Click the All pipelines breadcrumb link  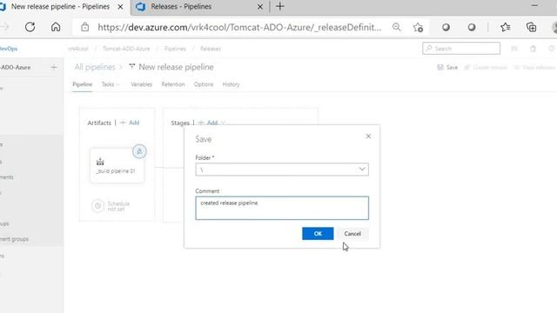click(95, 67)
